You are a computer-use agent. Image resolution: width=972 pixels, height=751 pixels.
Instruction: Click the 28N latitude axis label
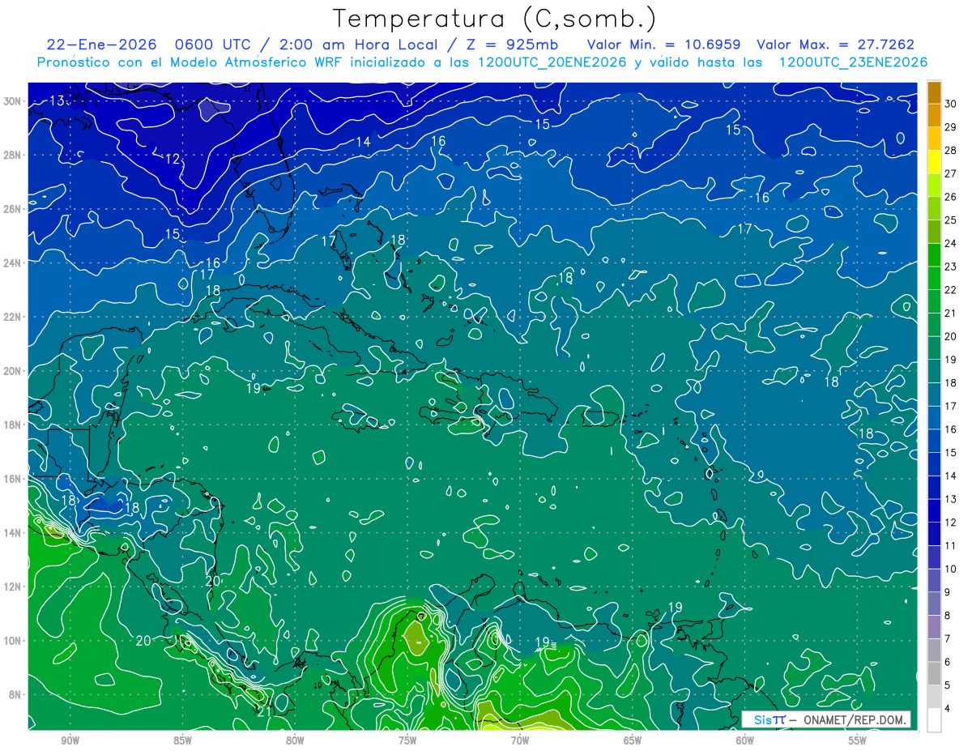[13, 155]
